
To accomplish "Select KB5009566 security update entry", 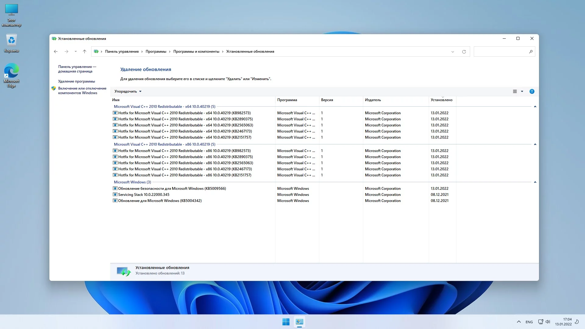I will coord(172,188).
